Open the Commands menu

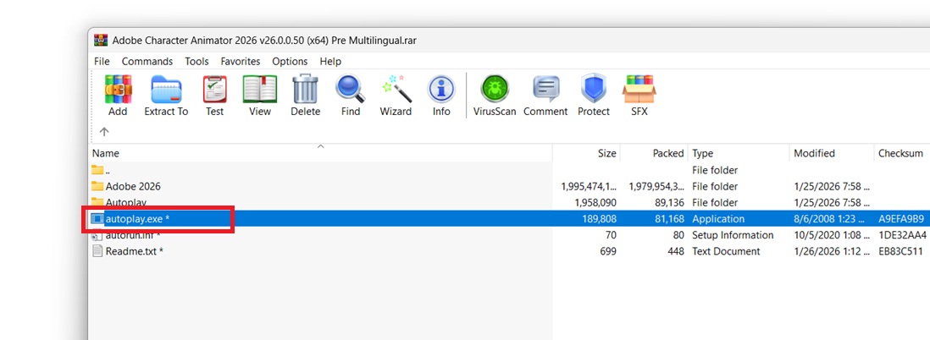click(x=147, y=61)
